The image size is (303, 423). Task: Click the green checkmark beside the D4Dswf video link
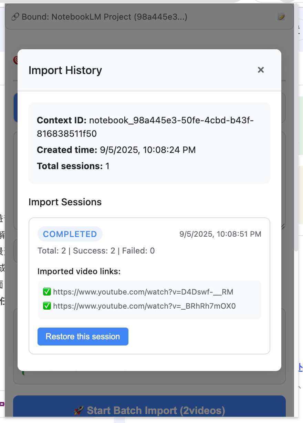[47, 292]
